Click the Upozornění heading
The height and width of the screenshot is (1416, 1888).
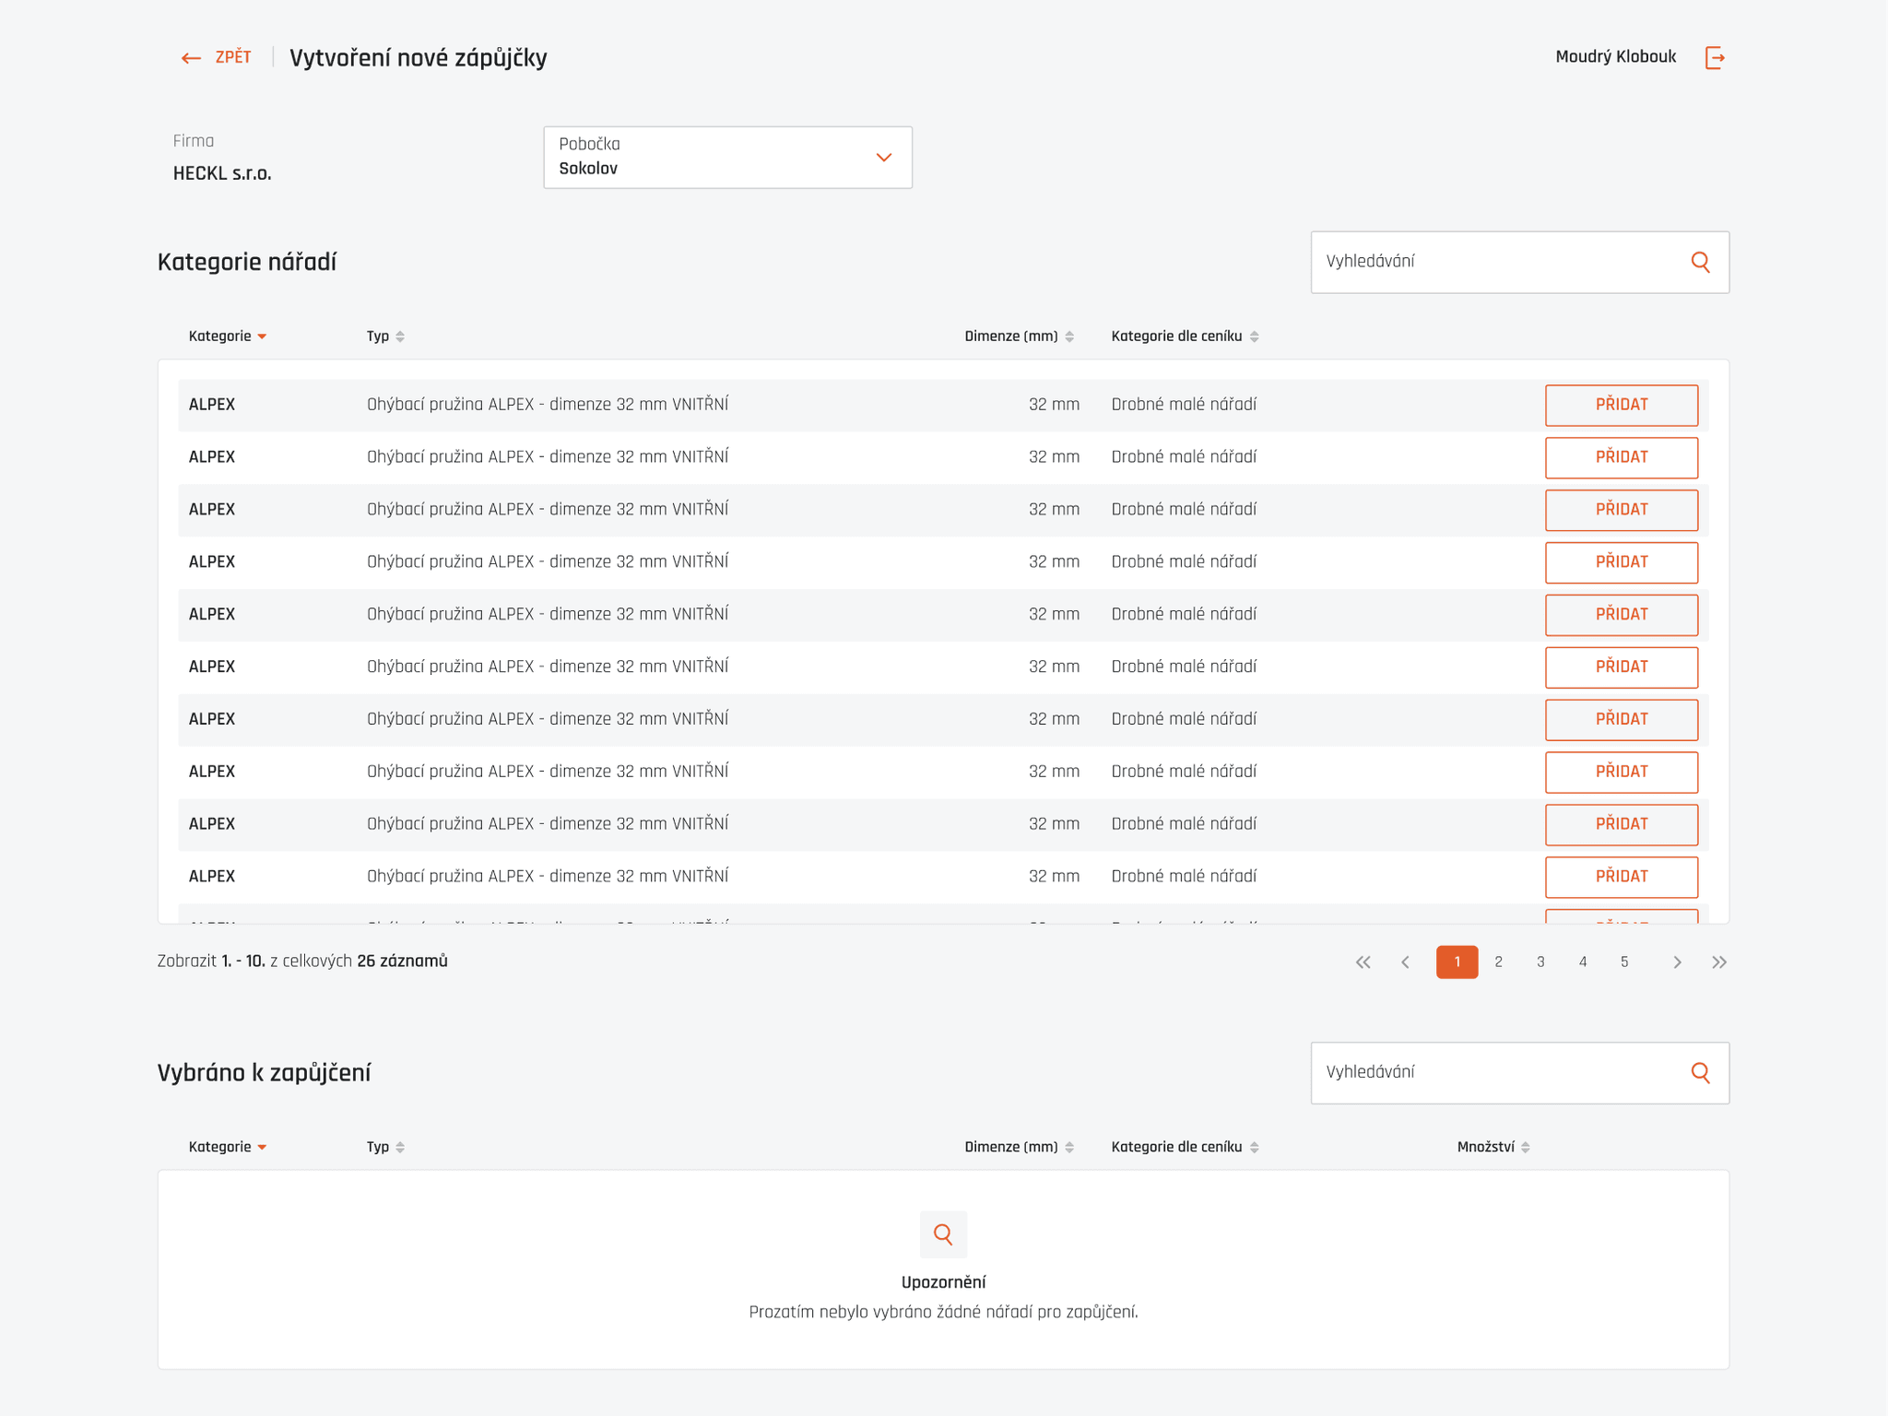click(943, 1282)
